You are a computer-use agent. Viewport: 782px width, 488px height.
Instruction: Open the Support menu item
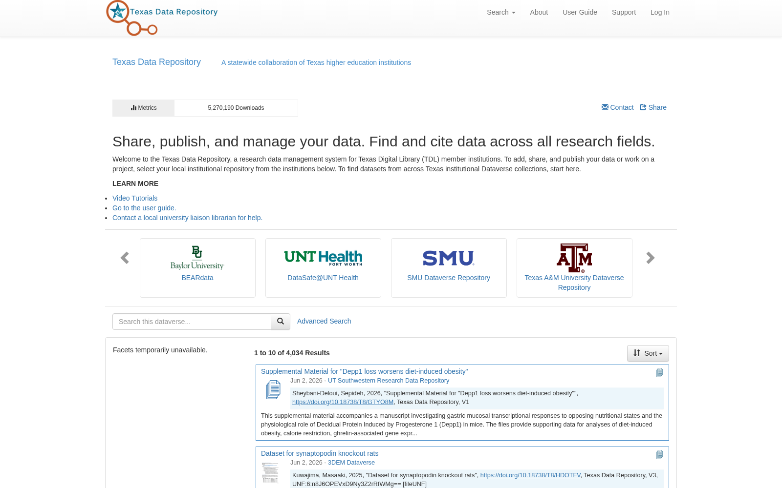(624, 12)
